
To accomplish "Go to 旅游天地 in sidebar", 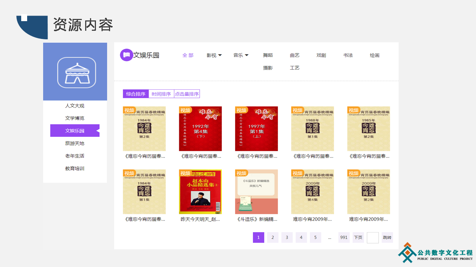I will pos(75,143).
